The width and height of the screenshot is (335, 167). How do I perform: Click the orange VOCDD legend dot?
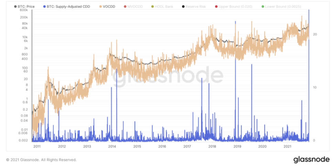coord(100,7)
